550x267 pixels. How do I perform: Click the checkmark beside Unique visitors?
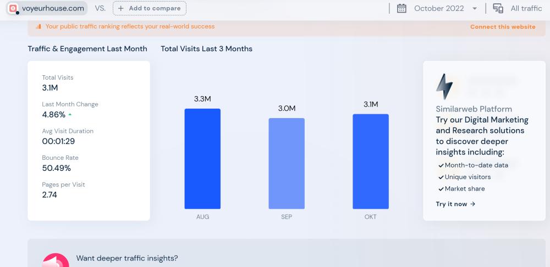(441, 177)
